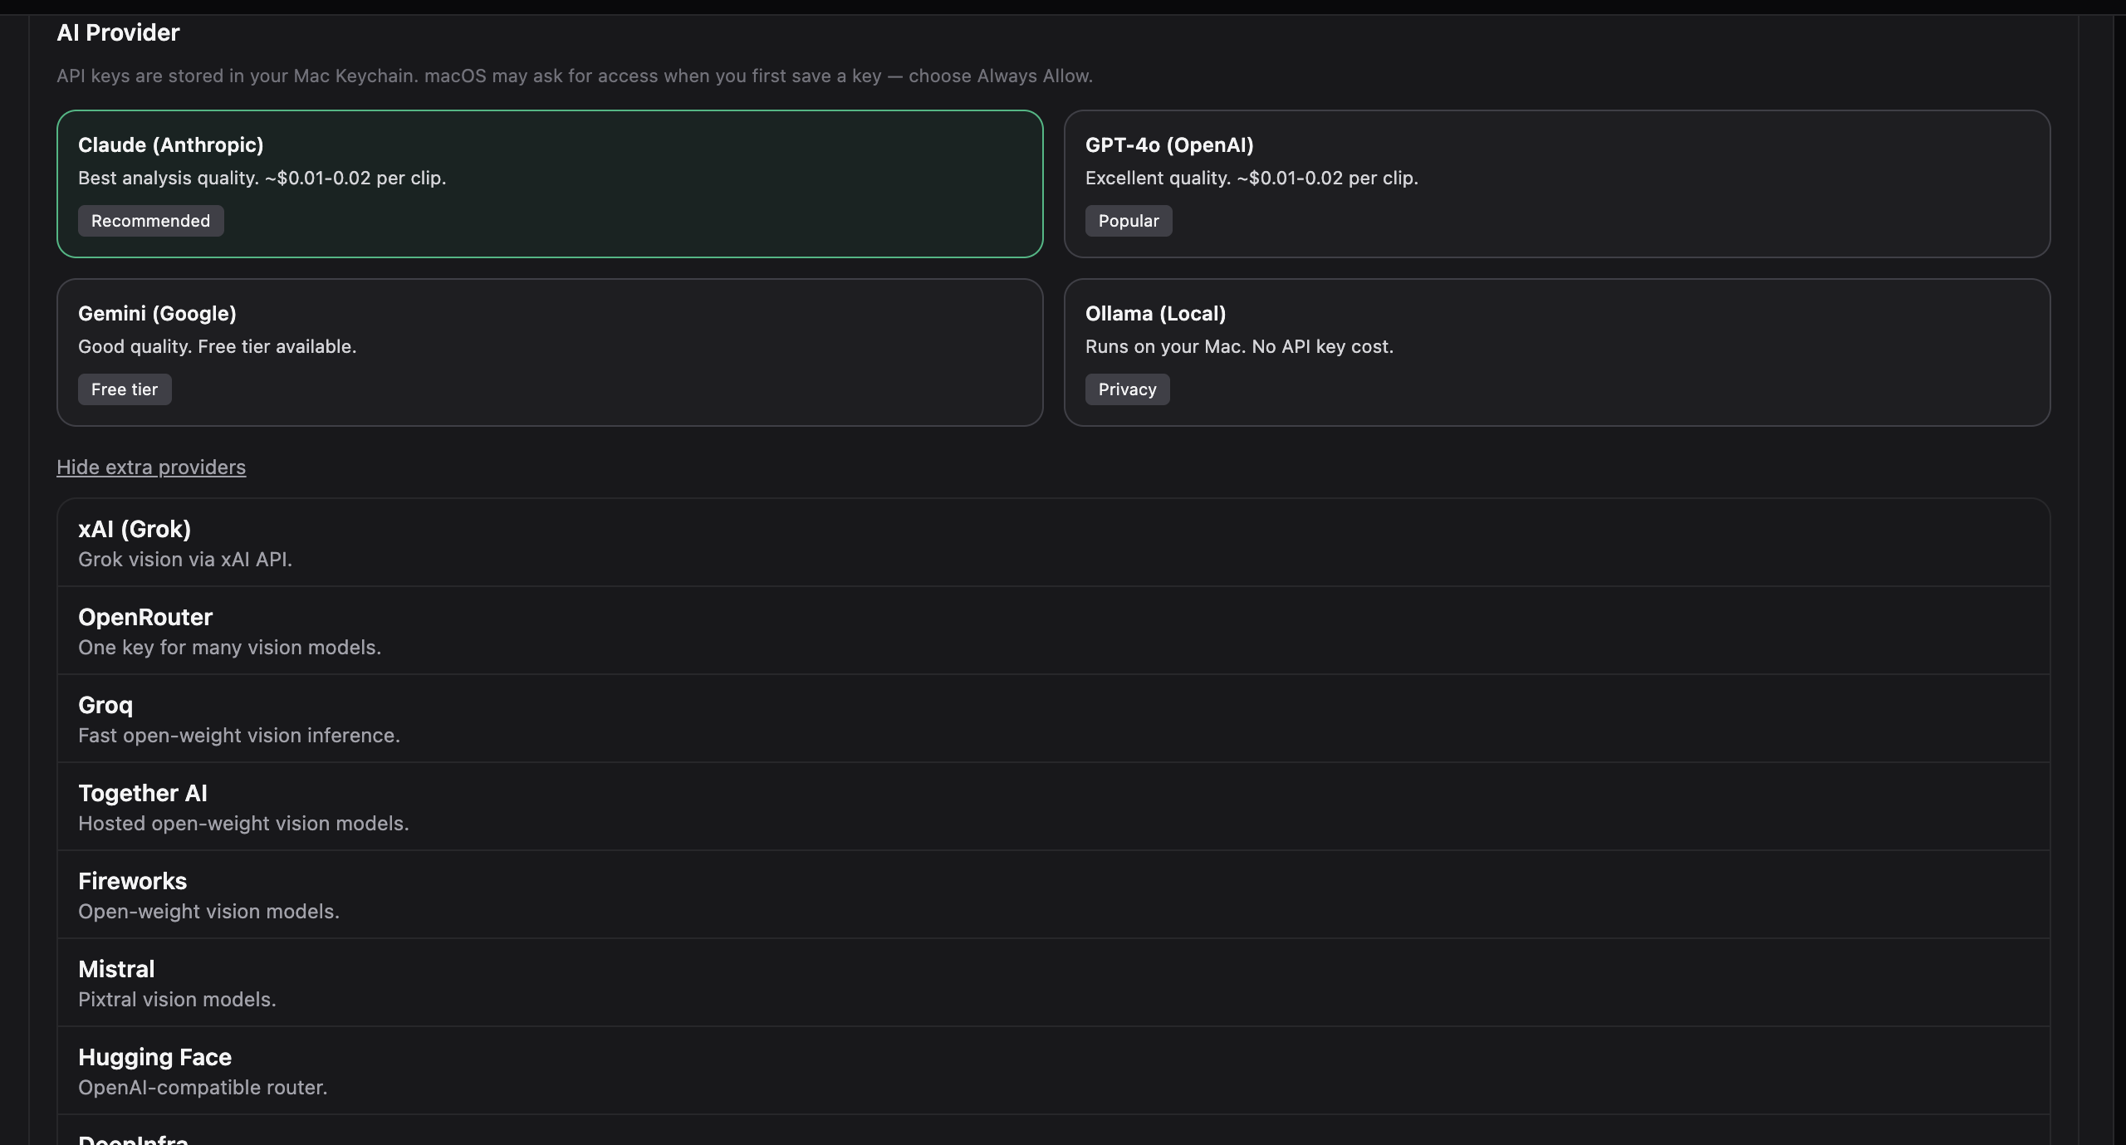2126x1145 pixels.
Task: Click 'Excellent quality' description on GPT-4o
Action: click(1252, 178)
